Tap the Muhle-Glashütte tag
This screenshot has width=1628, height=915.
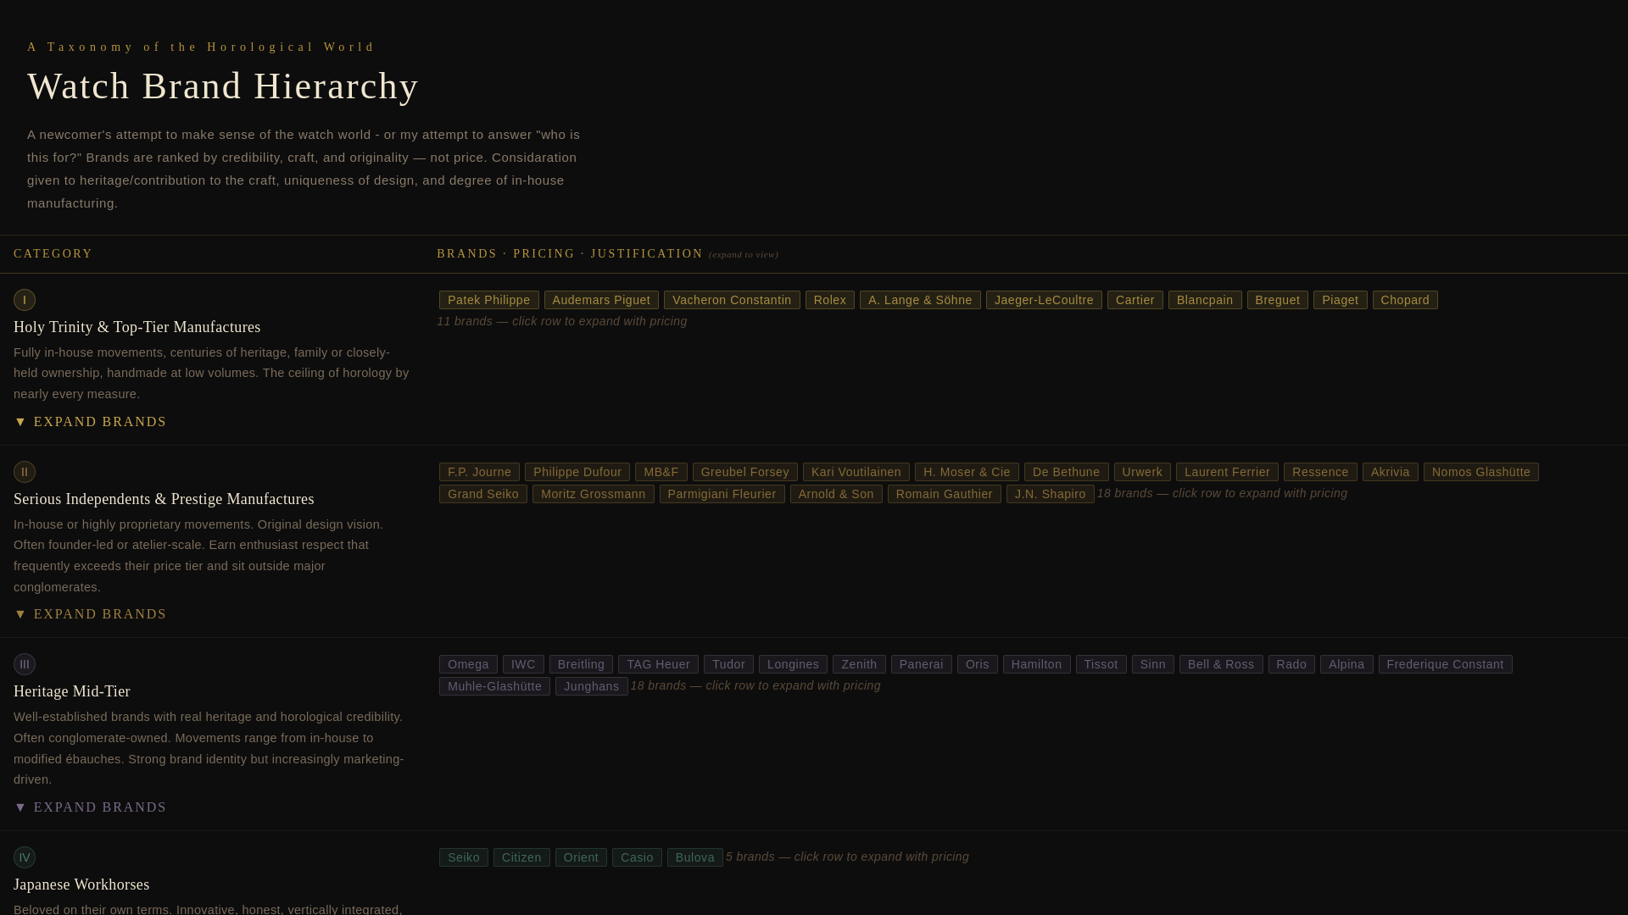click(494, 686)
